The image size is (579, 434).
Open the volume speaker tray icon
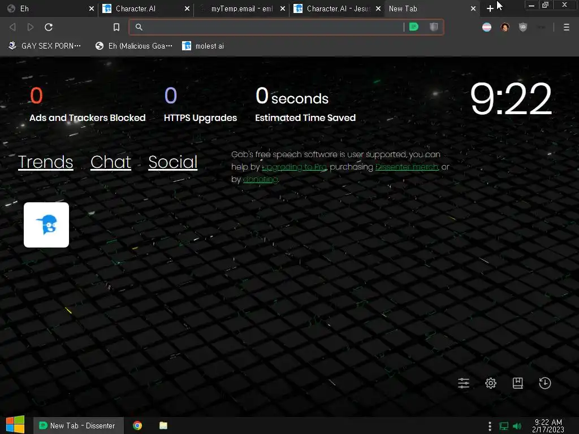[x=517, y=426]
